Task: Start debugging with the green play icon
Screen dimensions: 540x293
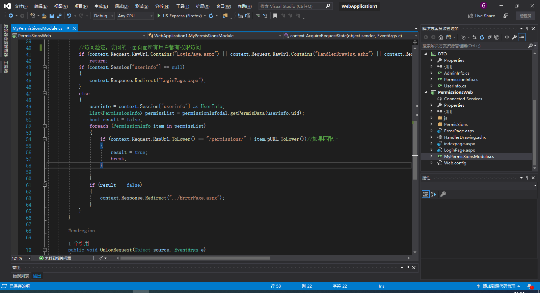Action: click(x=159, y=16)
